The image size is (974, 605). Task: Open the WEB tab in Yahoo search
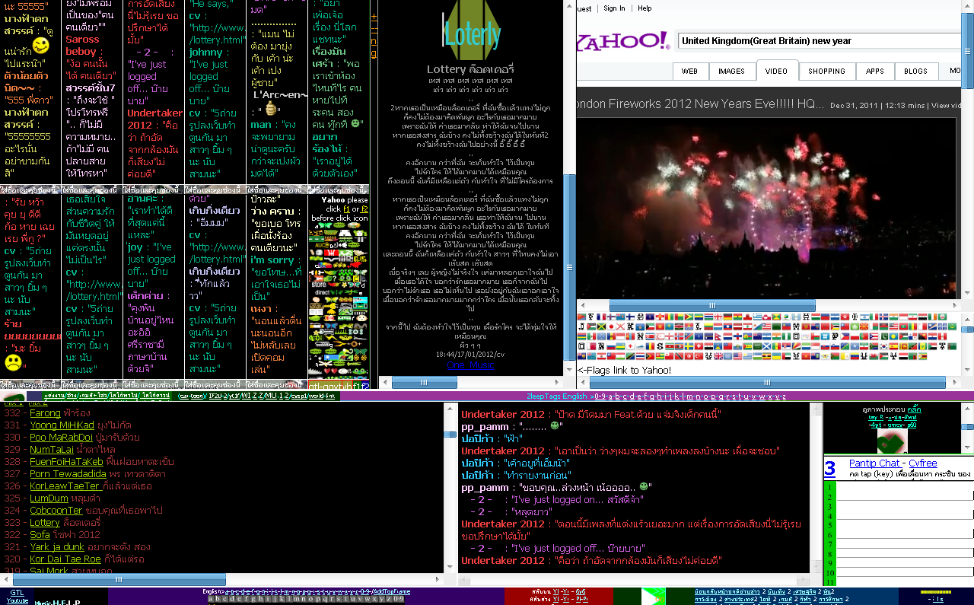pos(689,71)
